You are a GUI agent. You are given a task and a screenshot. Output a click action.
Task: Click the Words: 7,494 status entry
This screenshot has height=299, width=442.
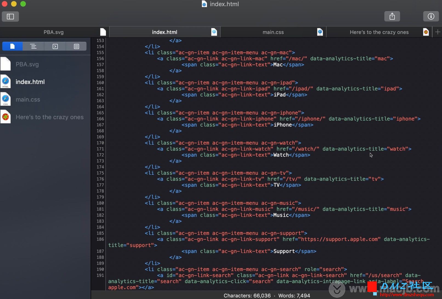pyautogui.click(x=294, y=295)
